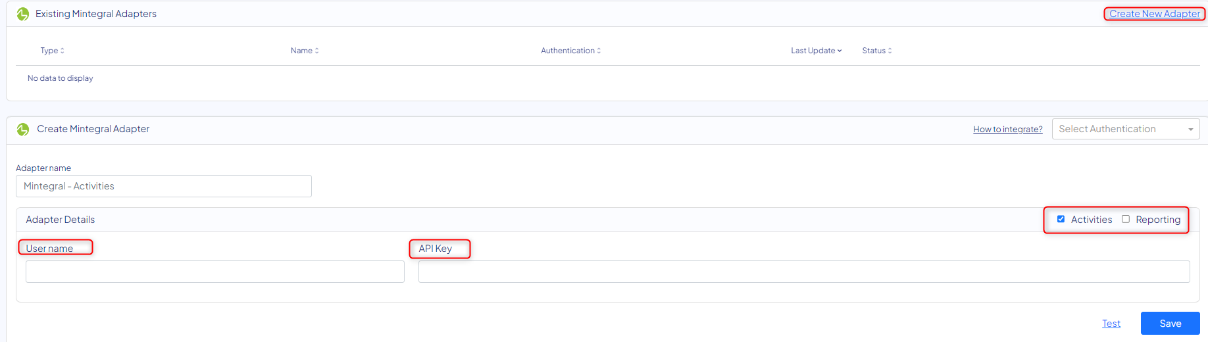The height and width of the screenshot is (342, 1208).
Task: Sort table by Name column
Action: point(305,51)
